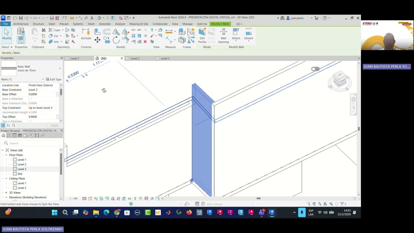Toggle the switch at top of 3D view
Viewport: 414px width, 233px height.
[315, 69]
